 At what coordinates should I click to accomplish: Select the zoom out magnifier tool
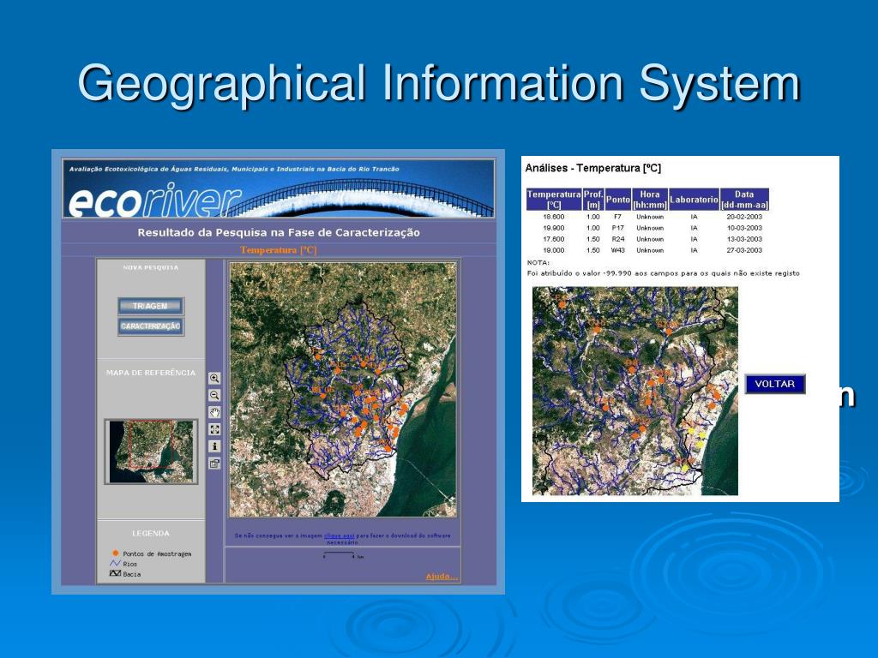[214, 395]
